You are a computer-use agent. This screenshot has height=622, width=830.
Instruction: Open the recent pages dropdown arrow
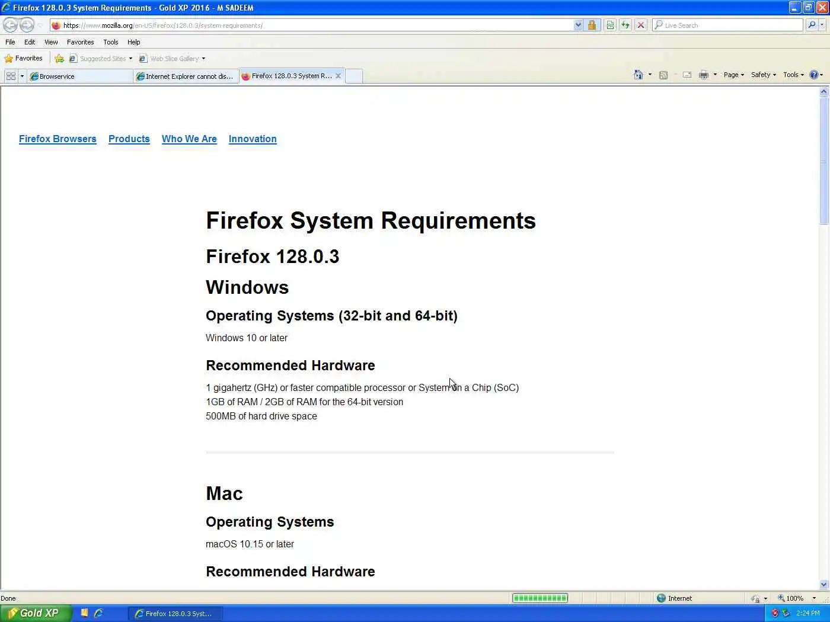click(40, 25)
